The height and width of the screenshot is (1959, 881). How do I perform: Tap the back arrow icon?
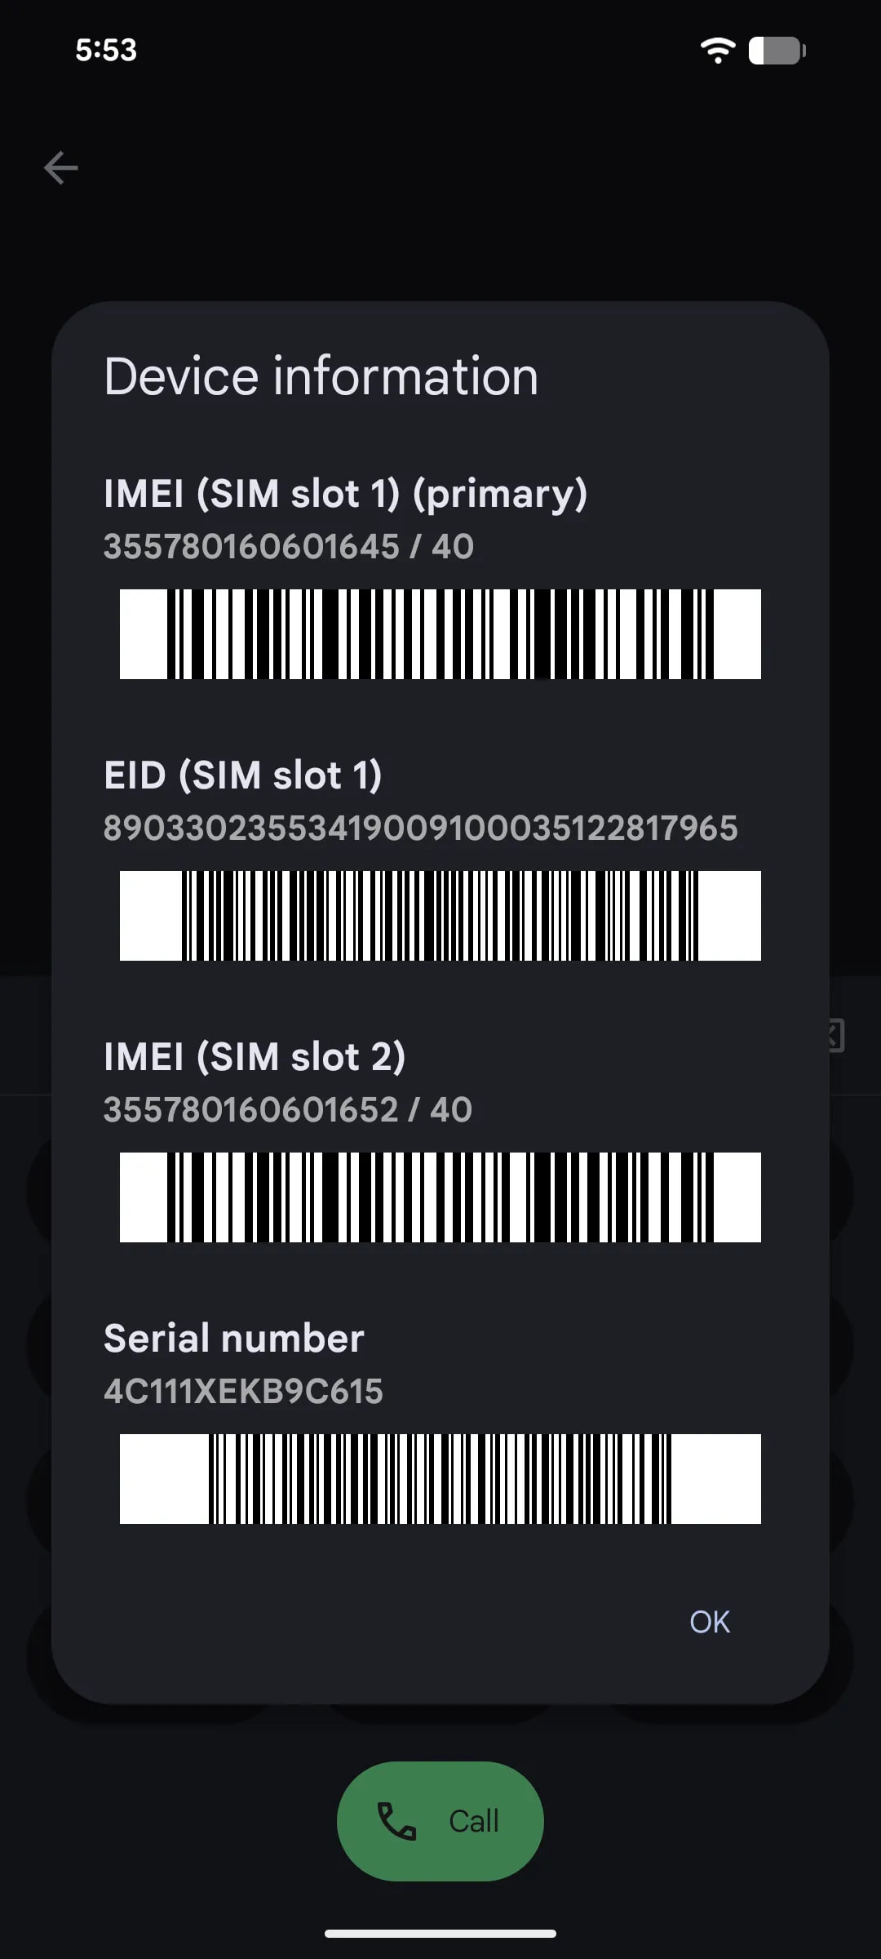point(61,168)
